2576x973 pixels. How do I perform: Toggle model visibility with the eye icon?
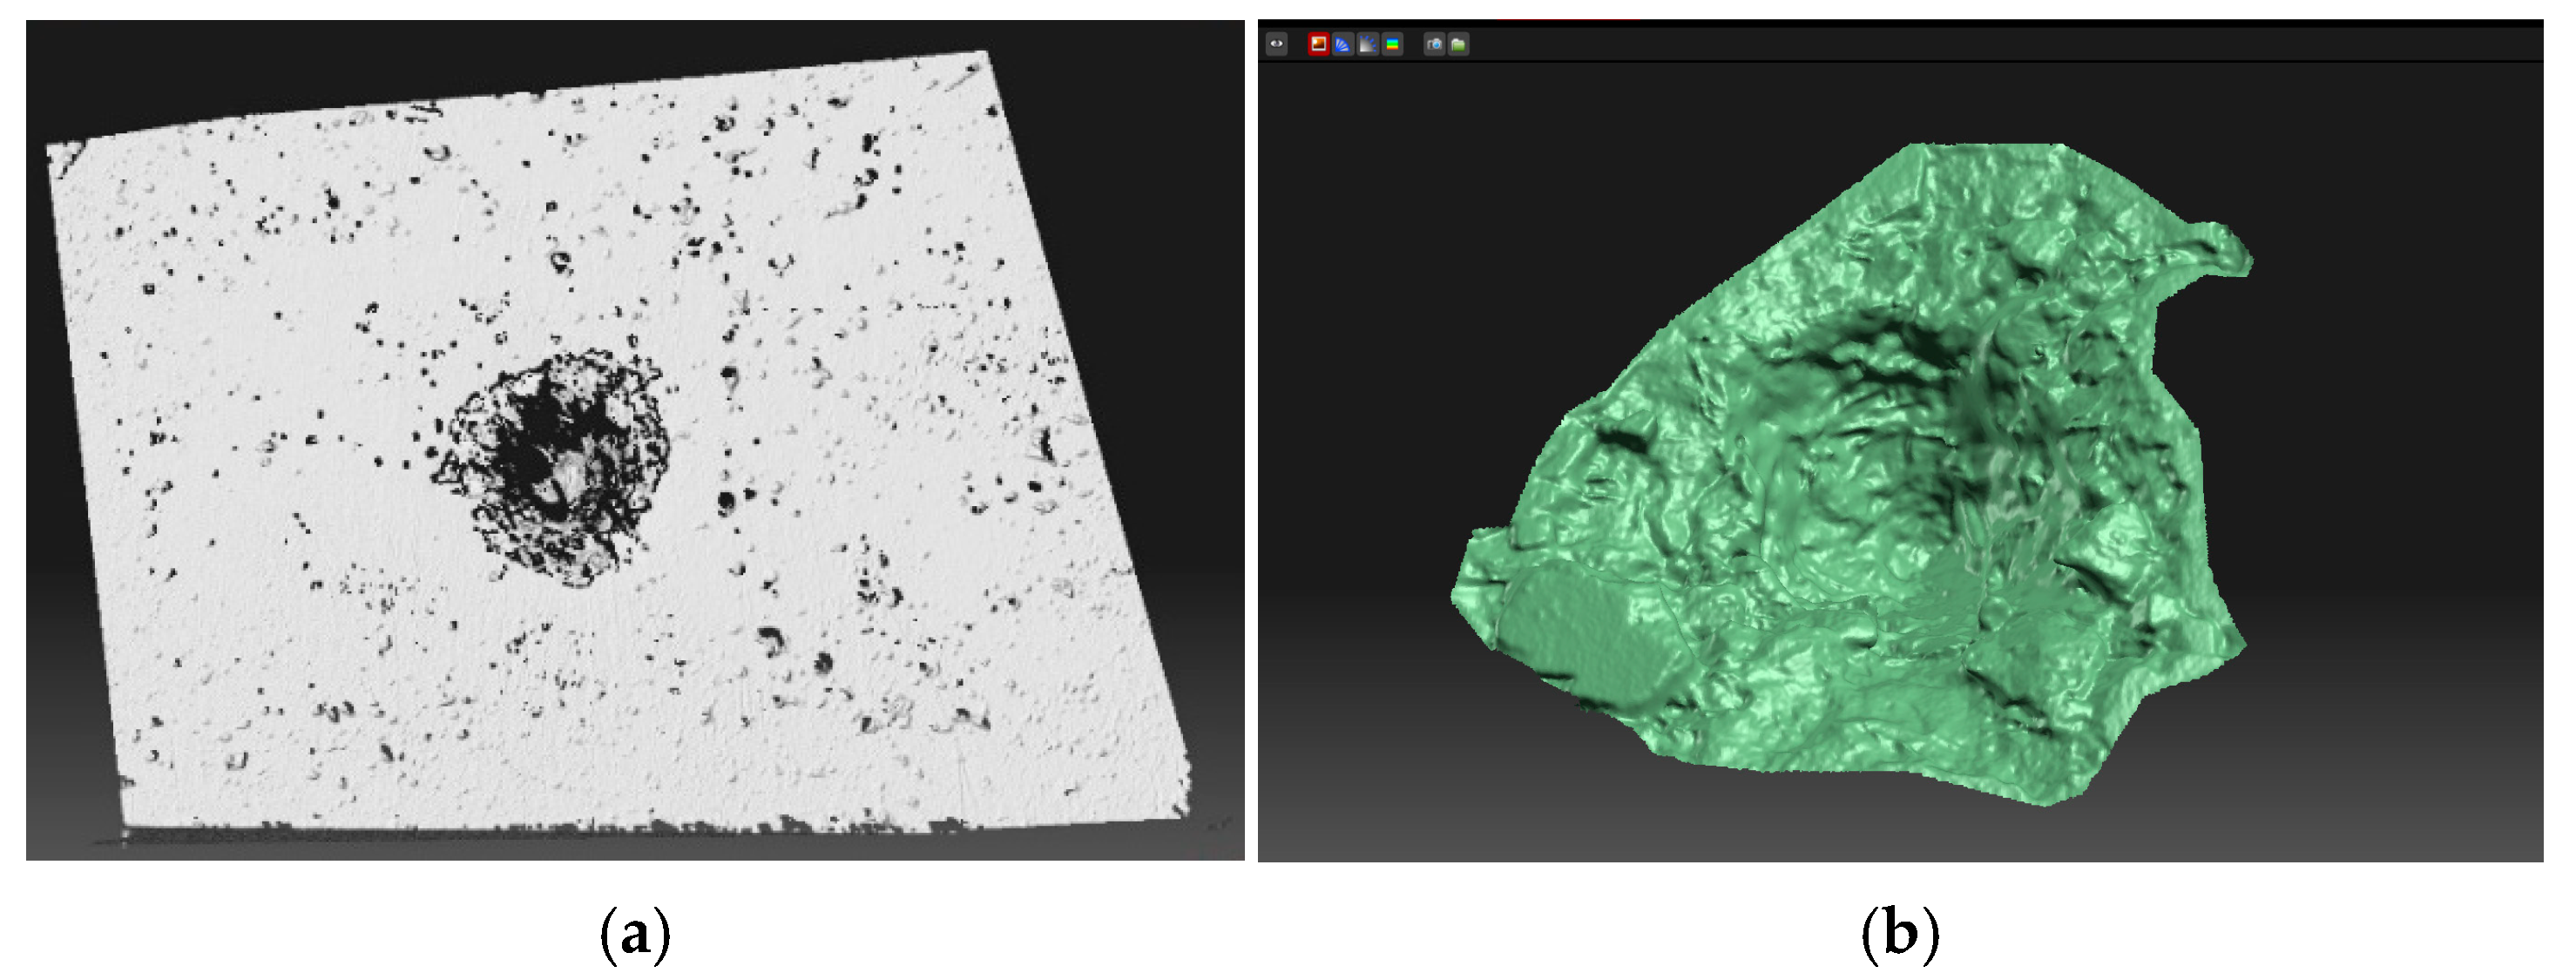click(x=1277, y=43)
